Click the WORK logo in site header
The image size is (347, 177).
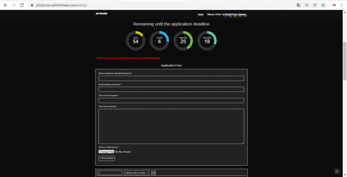pos(101,14)
